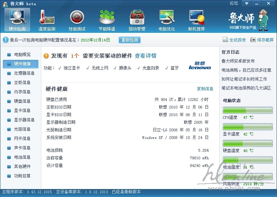Select 电池信息 in the sidebar
The height and width of the screenshot is (197, 277).
click(x=22, y=157)
